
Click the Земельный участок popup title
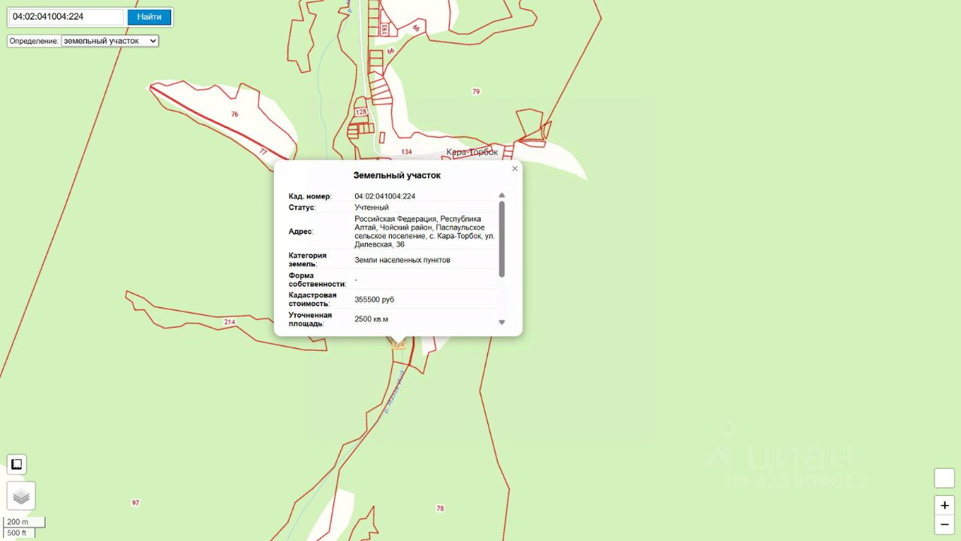pyautogui.click(x=397, y=175)
